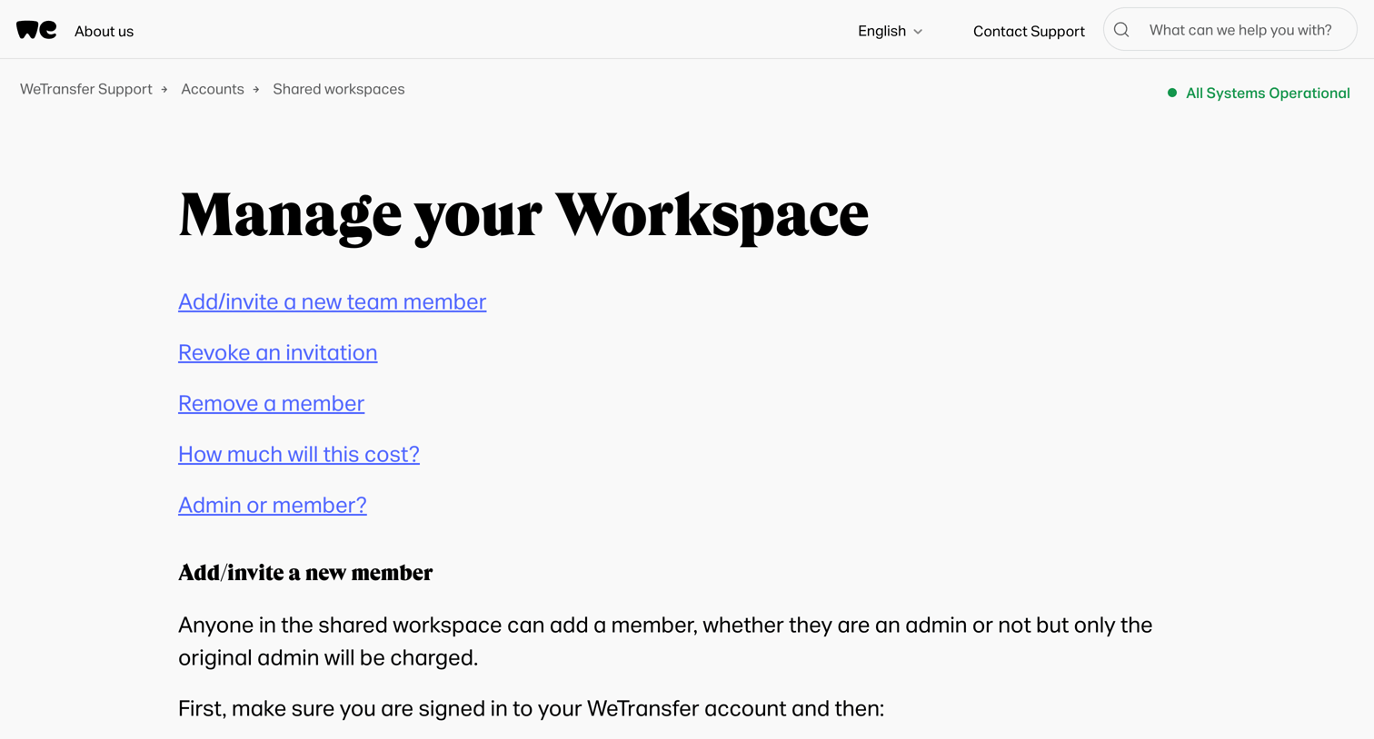Screen dimensions: 1374x739
Task: Jump to Remove a member section
Action: pos(271,403)
